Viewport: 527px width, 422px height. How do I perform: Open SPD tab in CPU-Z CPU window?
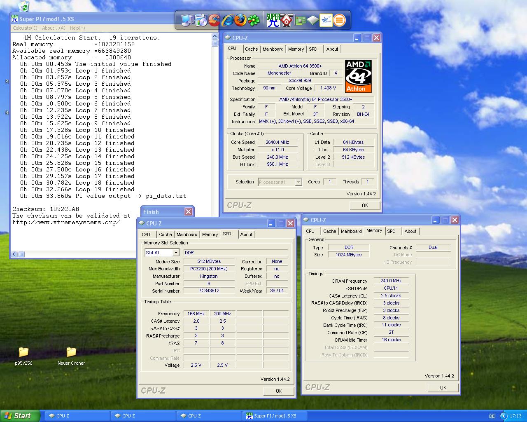pyautogui.click(x=313, y=49)
